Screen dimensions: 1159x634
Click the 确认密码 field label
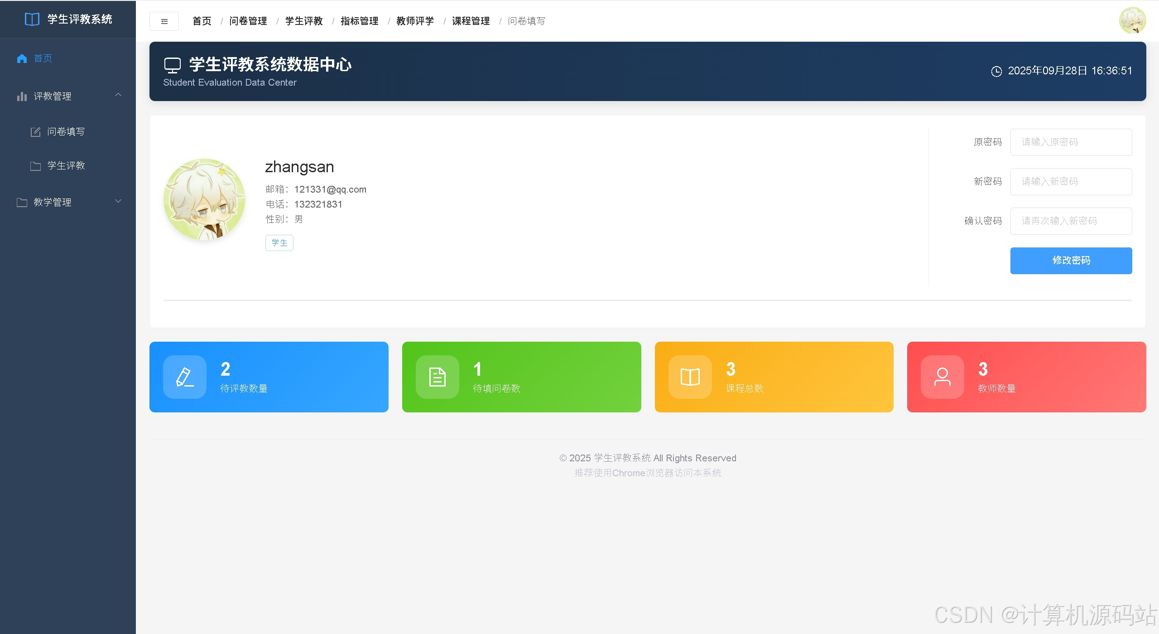coord(983,221)
